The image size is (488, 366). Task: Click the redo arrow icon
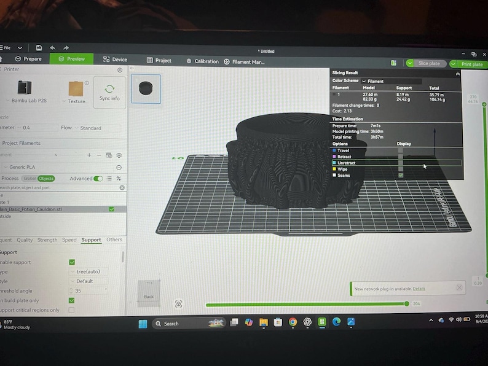66,47
